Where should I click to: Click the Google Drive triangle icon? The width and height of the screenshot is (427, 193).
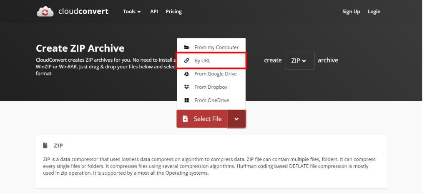click(x=186, y=74)
